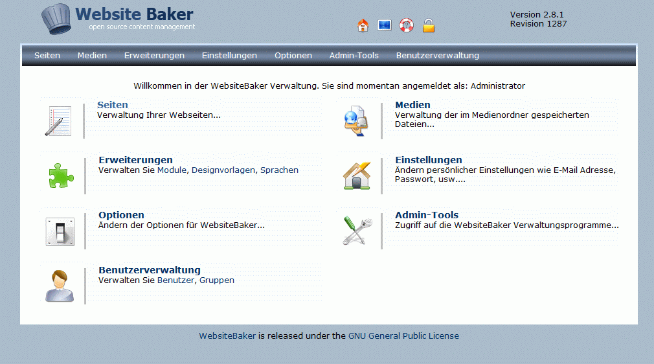Viewport: 654px width, 364px height.
Task: Open the Admin-Tools heading link
Action: coord(427,215)
